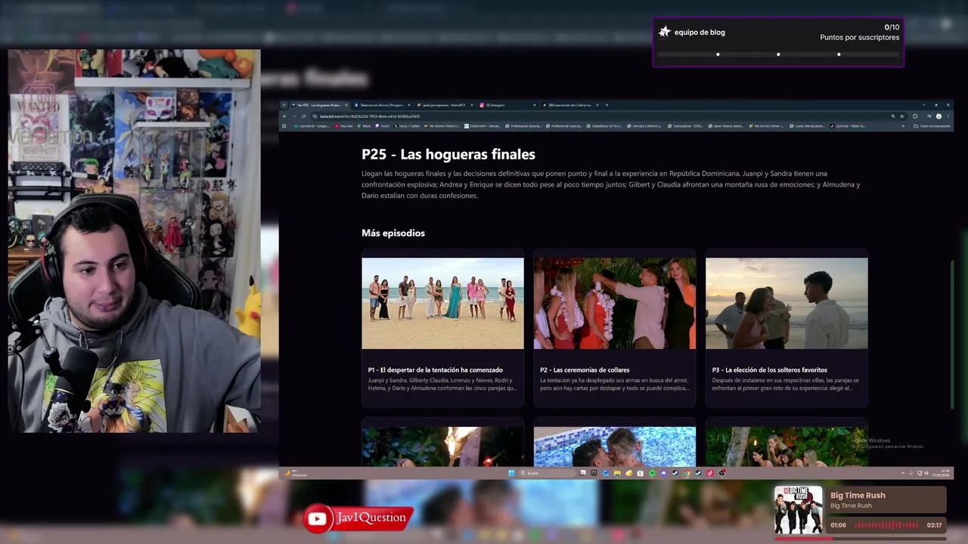Click the streamer webcam overlay
This screenshot has height=544, width=968.
coord(134,241)
